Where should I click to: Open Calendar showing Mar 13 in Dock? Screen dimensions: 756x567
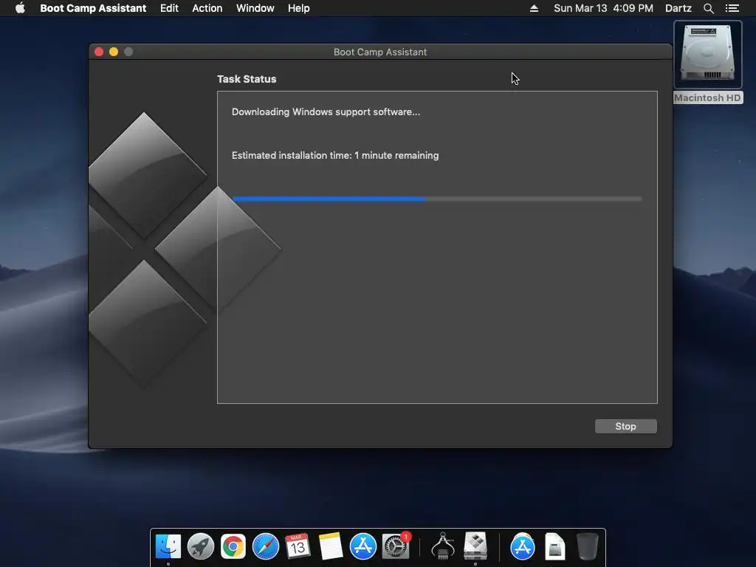coord(298,546)
